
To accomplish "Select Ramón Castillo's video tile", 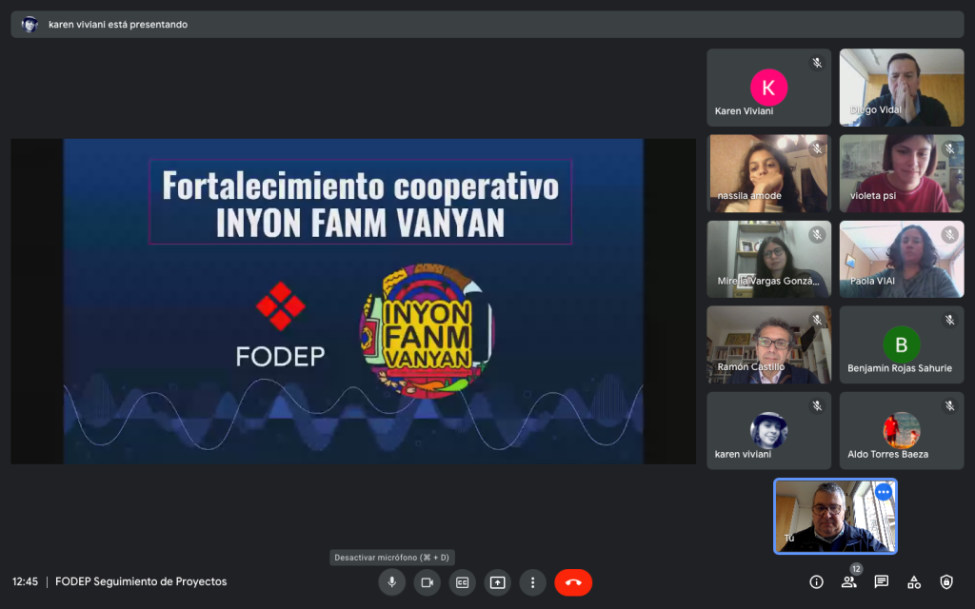I will click(x=768, y=344).
